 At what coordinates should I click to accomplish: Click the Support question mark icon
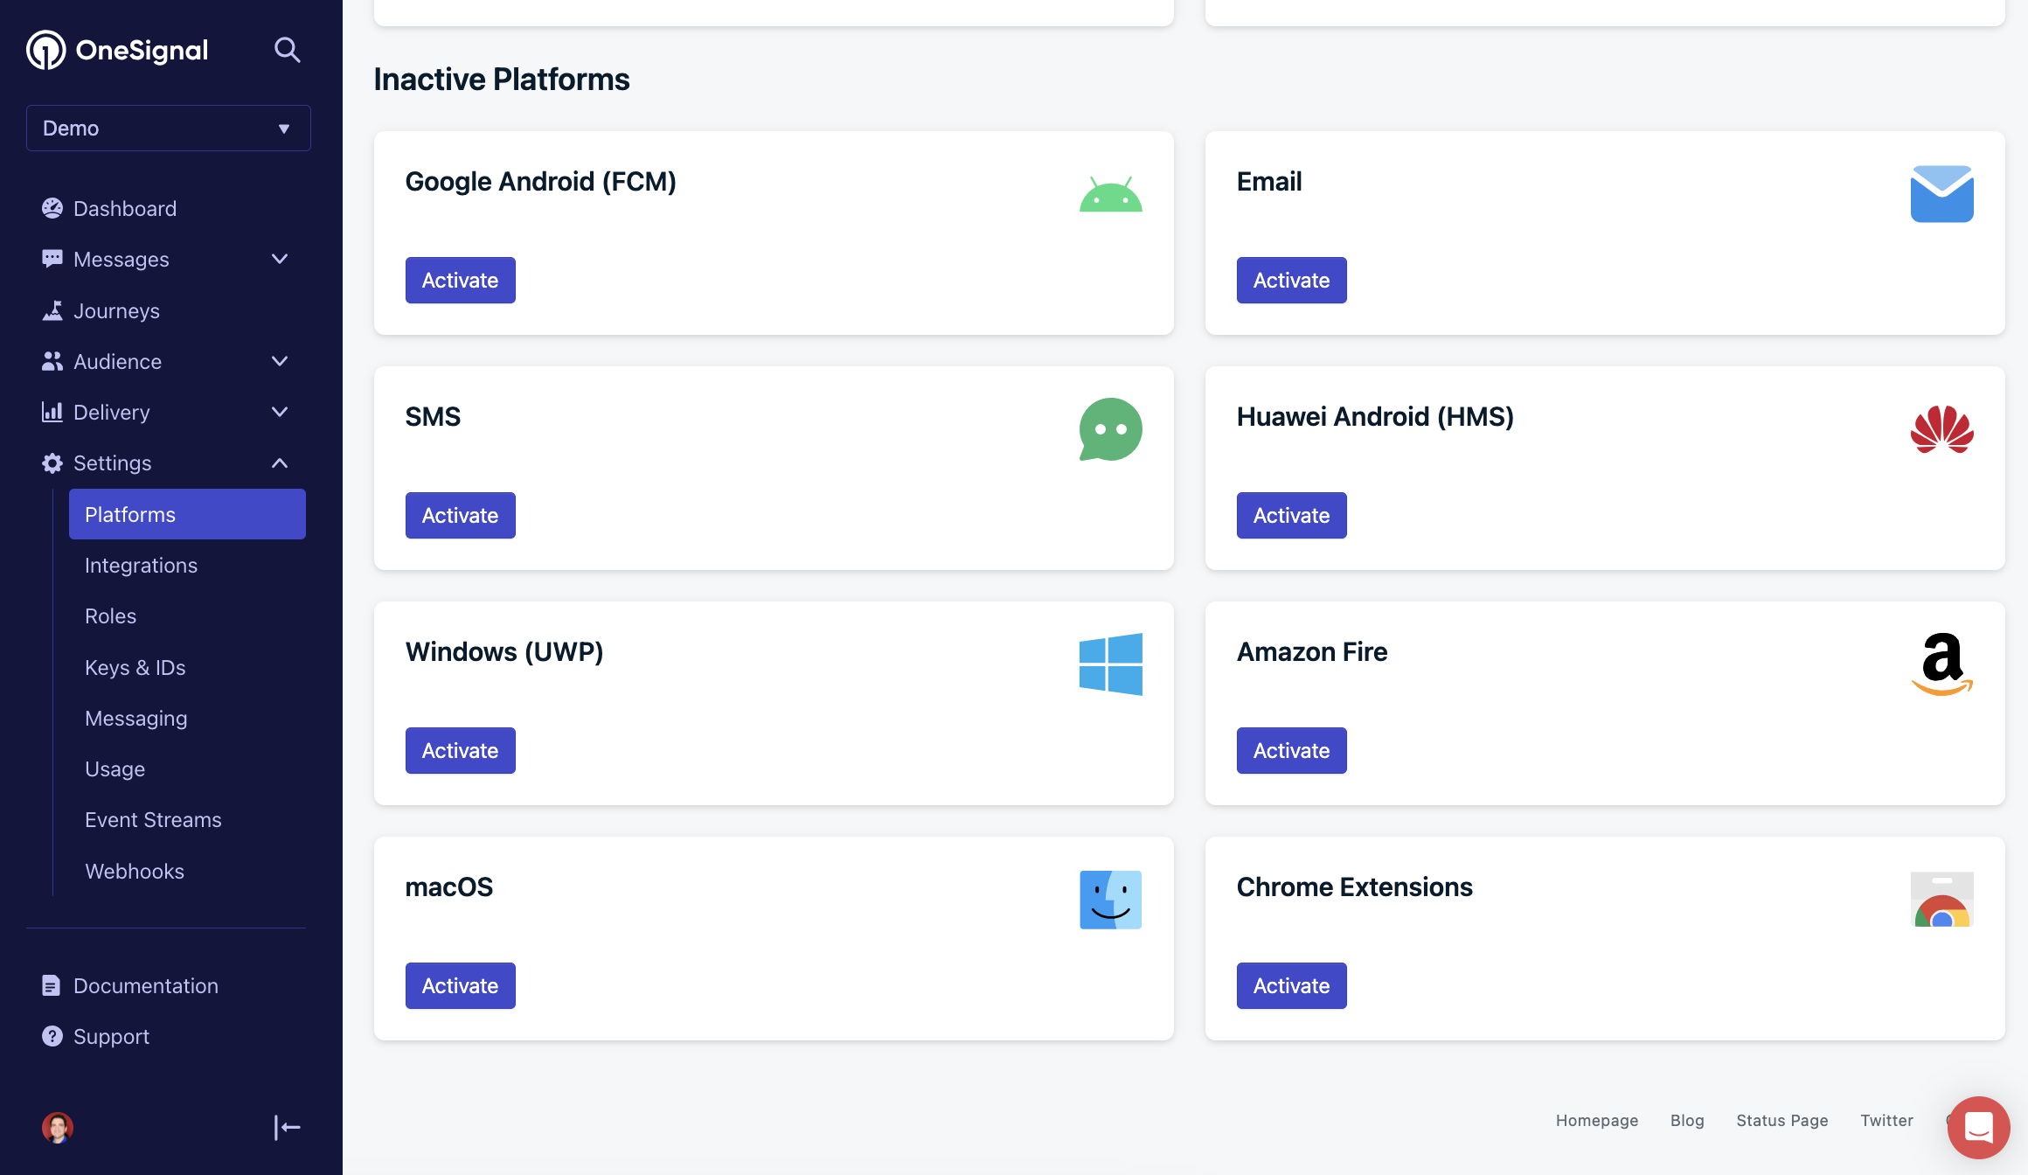(52, 1036)
